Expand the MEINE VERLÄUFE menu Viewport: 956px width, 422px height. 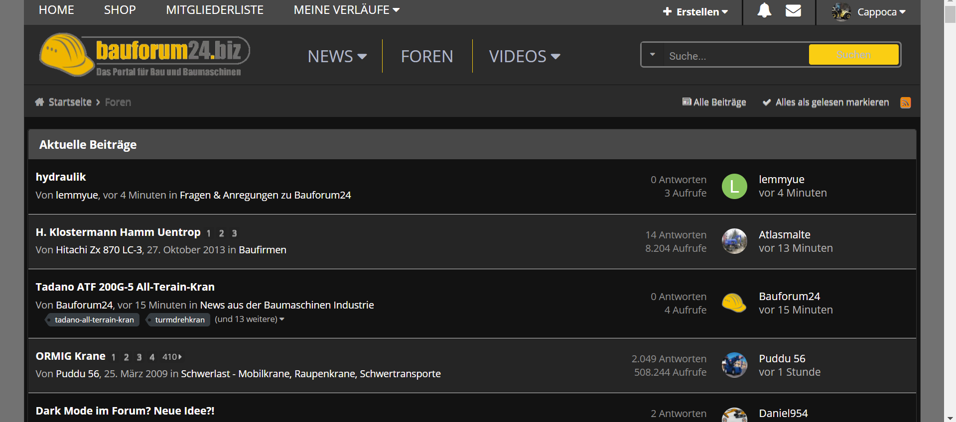coord(346,10)
